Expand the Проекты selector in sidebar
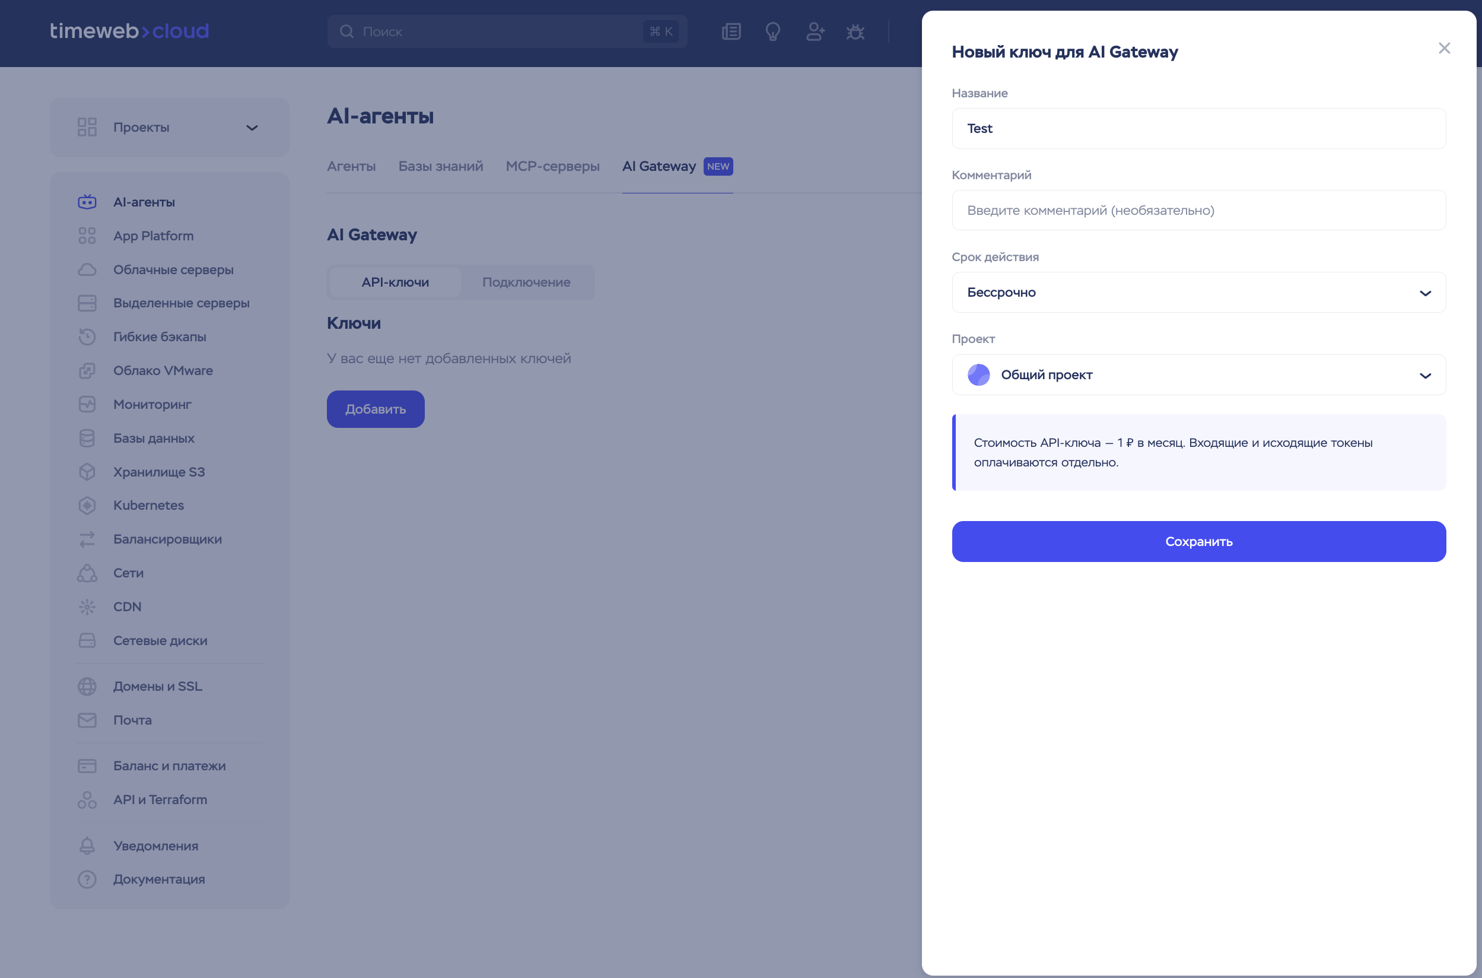The image size is (1482, 978). coord(169,127)
